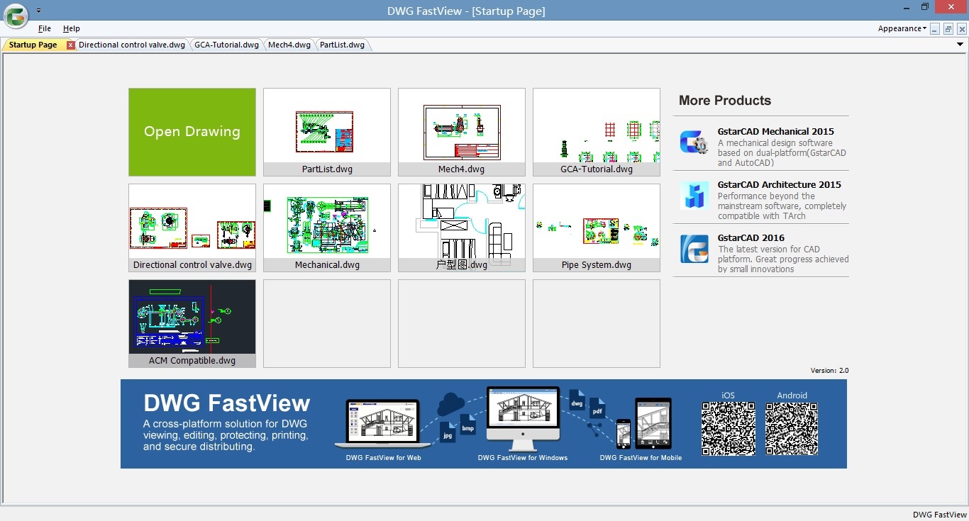The height and width of the screenshot is (521, 969).
Task: Click the jpg file format icon
Action: pos(448,432)
